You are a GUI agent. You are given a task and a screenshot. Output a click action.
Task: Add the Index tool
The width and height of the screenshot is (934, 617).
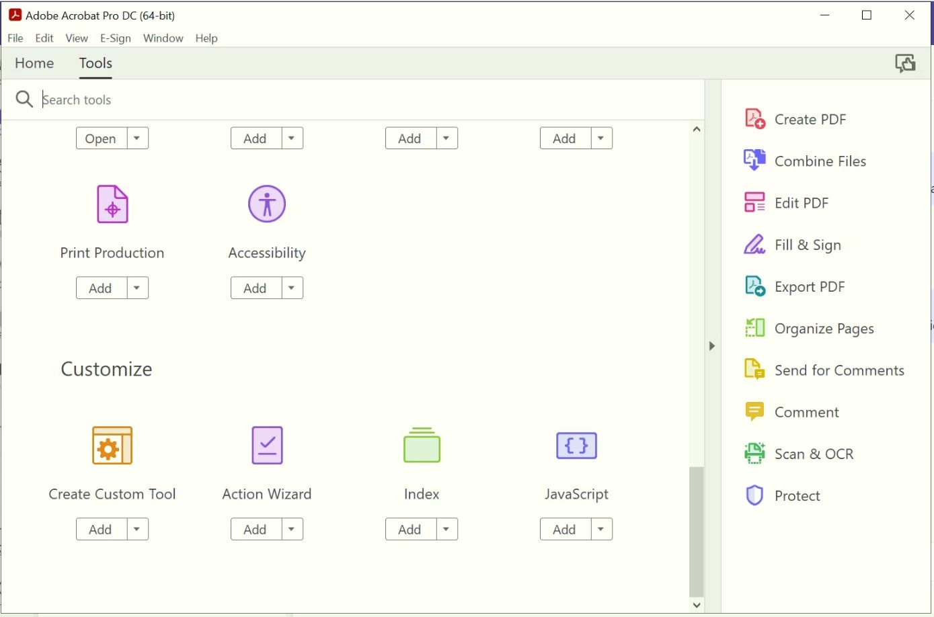[x=410, y=529]
